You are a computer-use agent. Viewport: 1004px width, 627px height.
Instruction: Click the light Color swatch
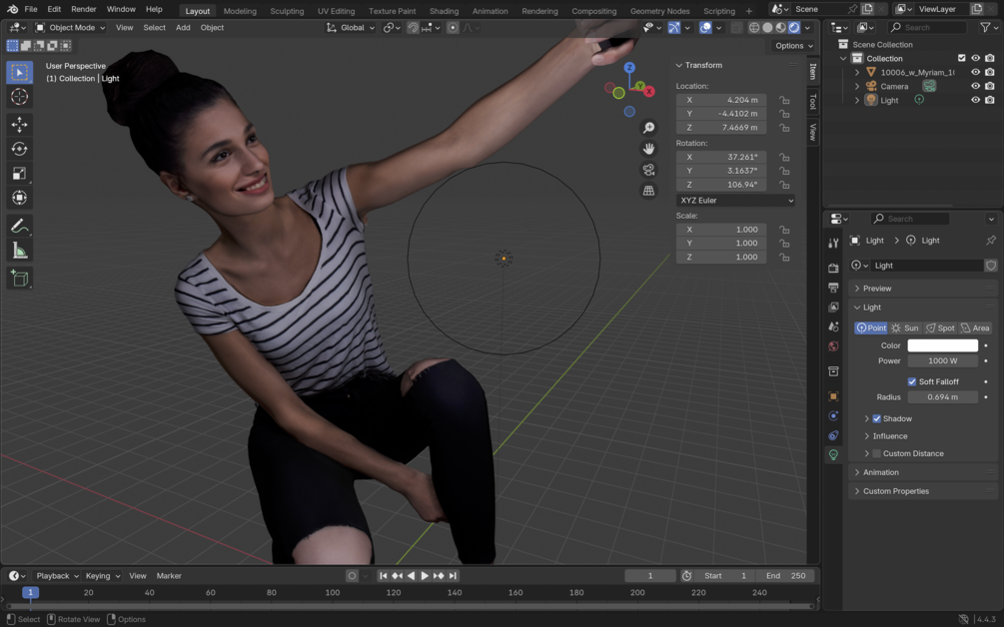(942, 345)
